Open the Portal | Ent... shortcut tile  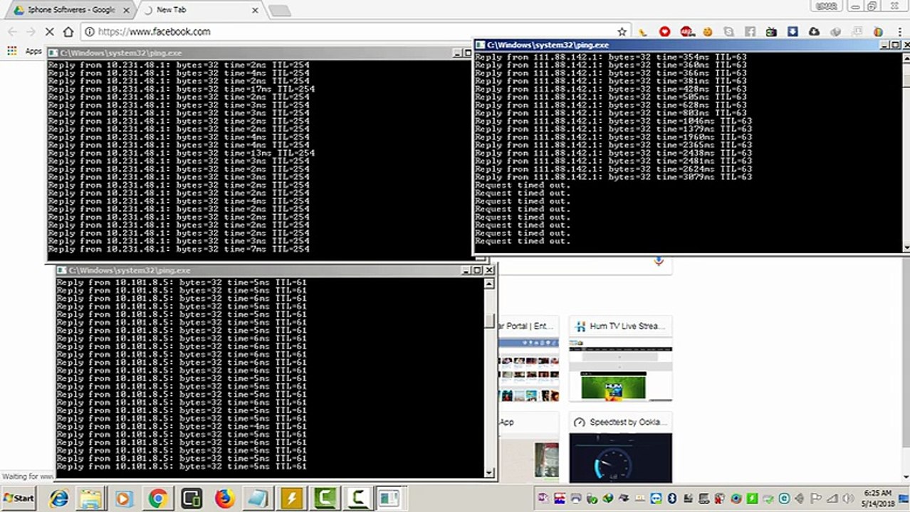pyautogui.click(x=528, y=360)
